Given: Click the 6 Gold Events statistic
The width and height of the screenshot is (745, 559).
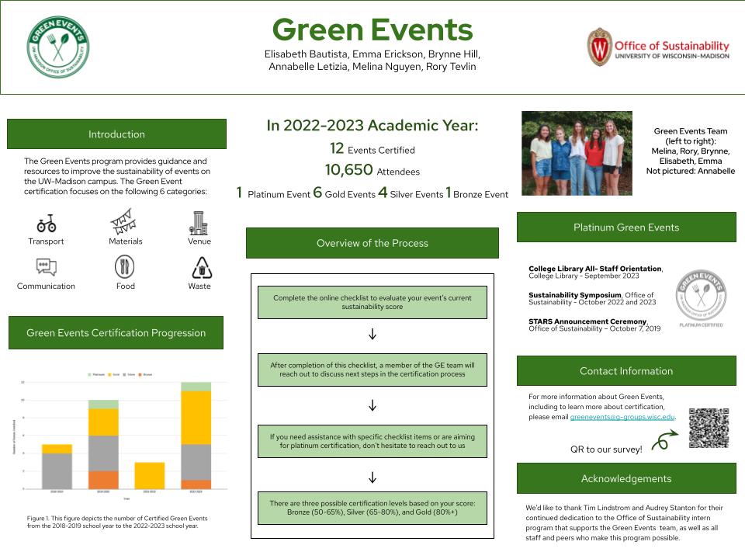Looking at the screenshot, I should point(345,193).
